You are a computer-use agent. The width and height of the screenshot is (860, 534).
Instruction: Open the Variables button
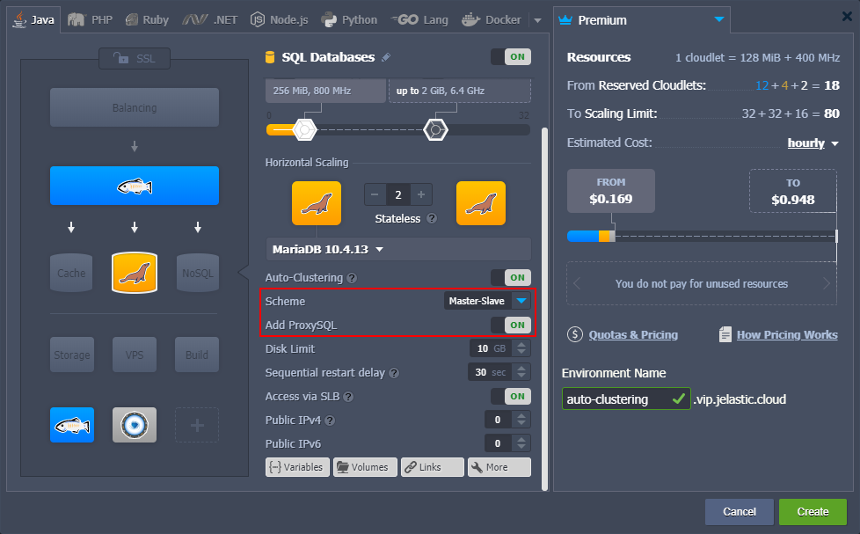[298, 467]
